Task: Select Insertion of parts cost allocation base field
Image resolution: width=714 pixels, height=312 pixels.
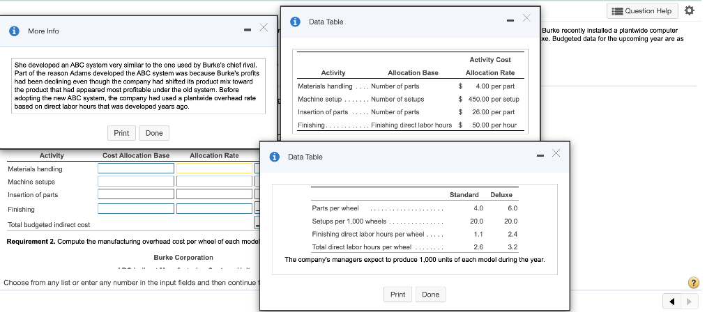Action: [136, 194]
